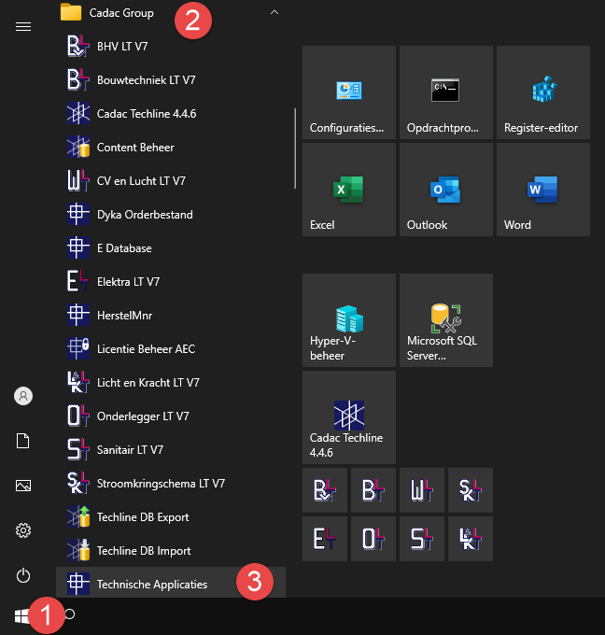
Task: Open Licentie Beheer AEC
Action: (x=171, y=348)
